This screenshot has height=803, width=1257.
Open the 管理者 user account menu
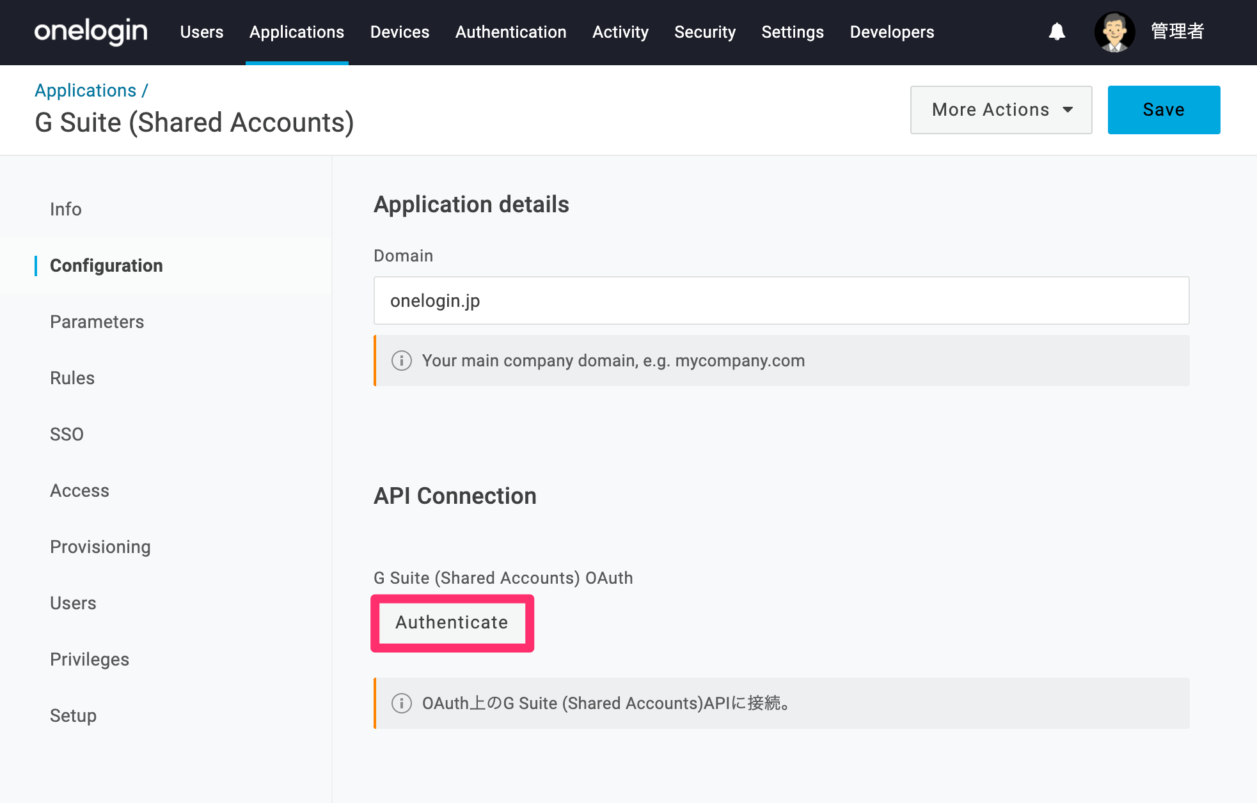(1178, 31)
